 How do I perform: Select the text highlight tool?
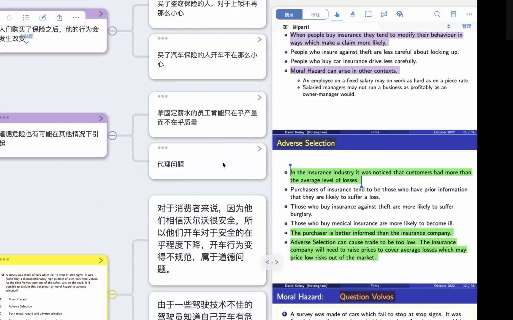click(x=353, y=14)
